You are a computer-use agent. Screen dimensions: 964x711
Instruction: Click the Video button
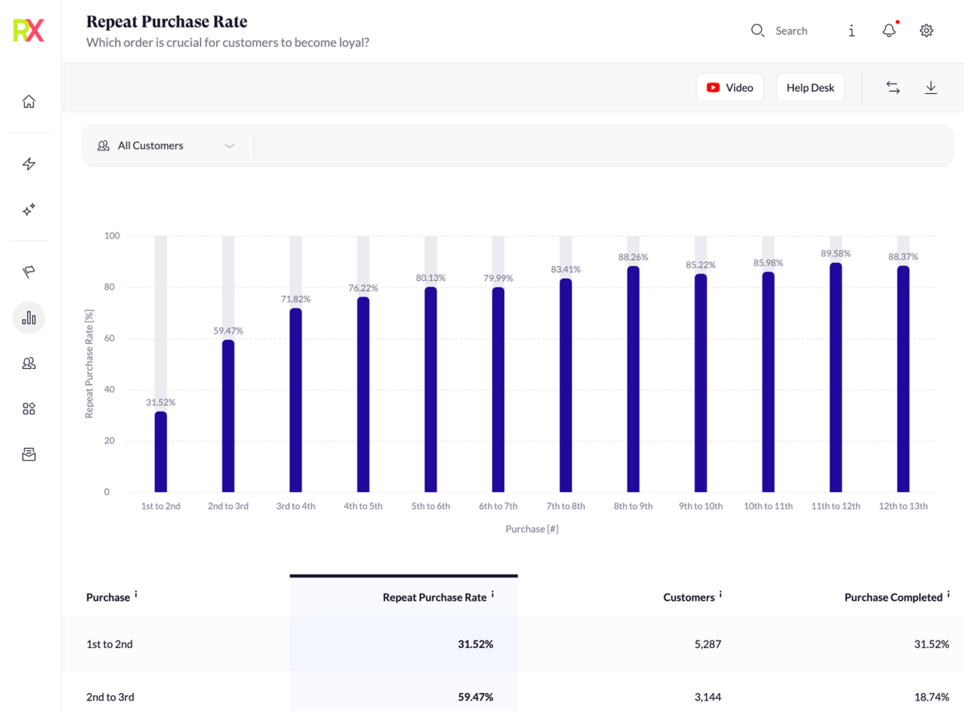pyautogui.click(x=730, y=88)
